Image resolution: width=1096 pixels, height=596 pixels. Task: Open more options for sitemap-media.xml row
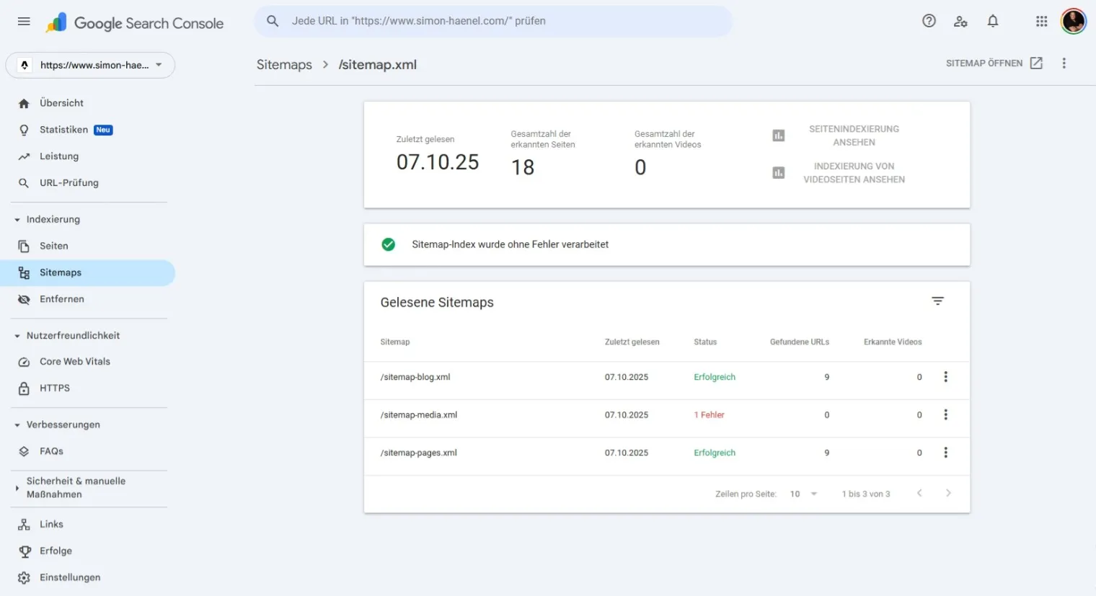click(x=945, y=415)
